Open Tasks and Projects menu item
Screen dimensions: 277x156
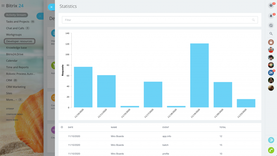click(x=18, y=22)
